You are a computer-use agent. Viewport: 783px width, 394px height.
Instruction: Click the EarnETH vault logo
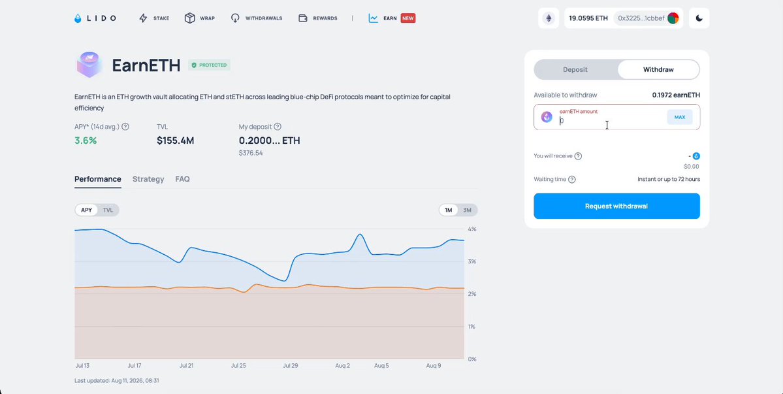89,65
